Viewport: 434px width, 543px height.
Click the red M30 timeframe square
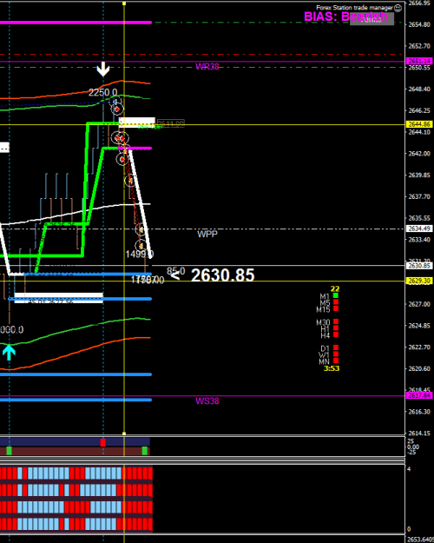point(335,321)
